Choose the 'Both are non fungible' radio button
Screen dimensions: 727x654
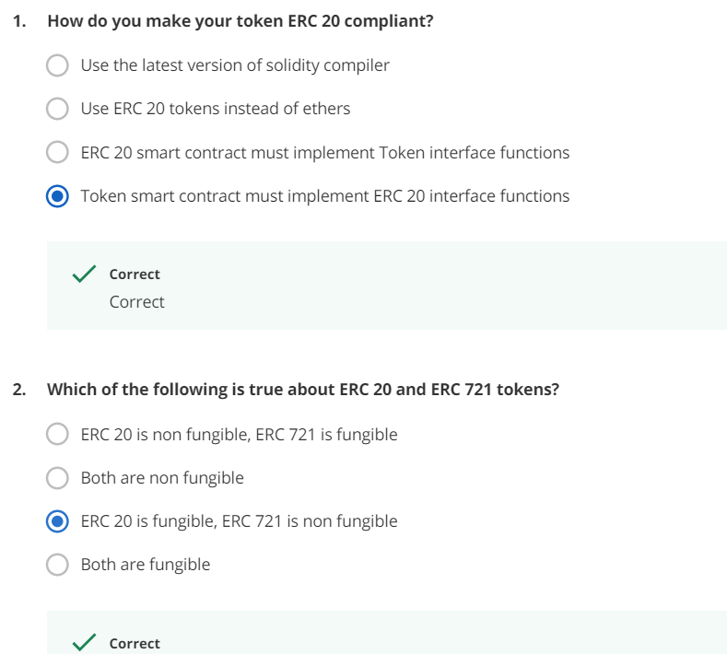[x=57, y=477]
